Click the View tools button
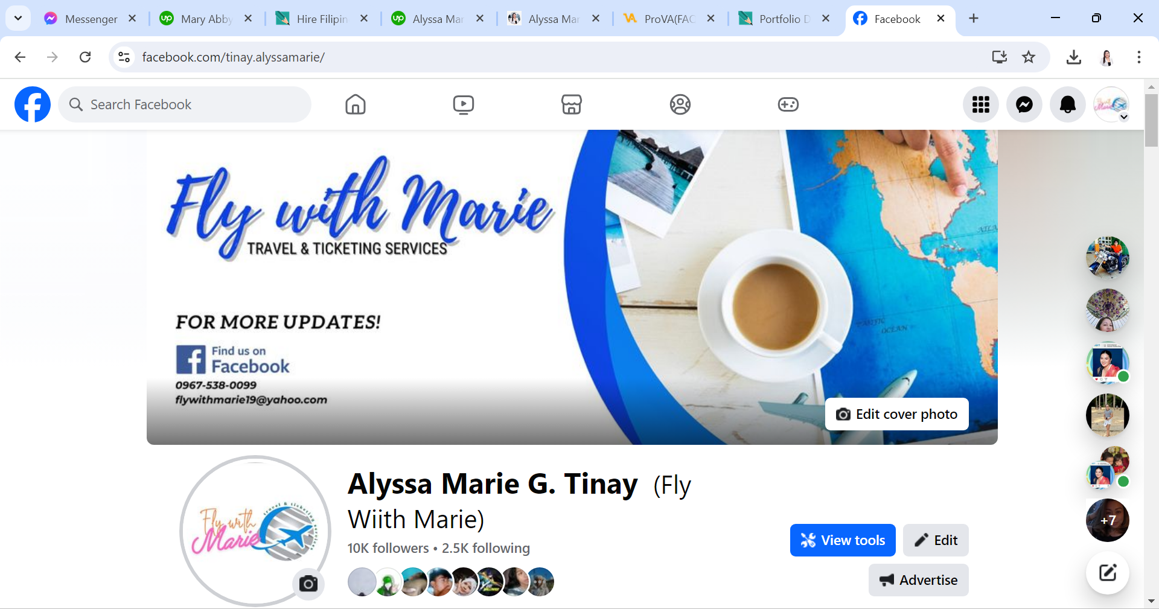 (843, 540)
